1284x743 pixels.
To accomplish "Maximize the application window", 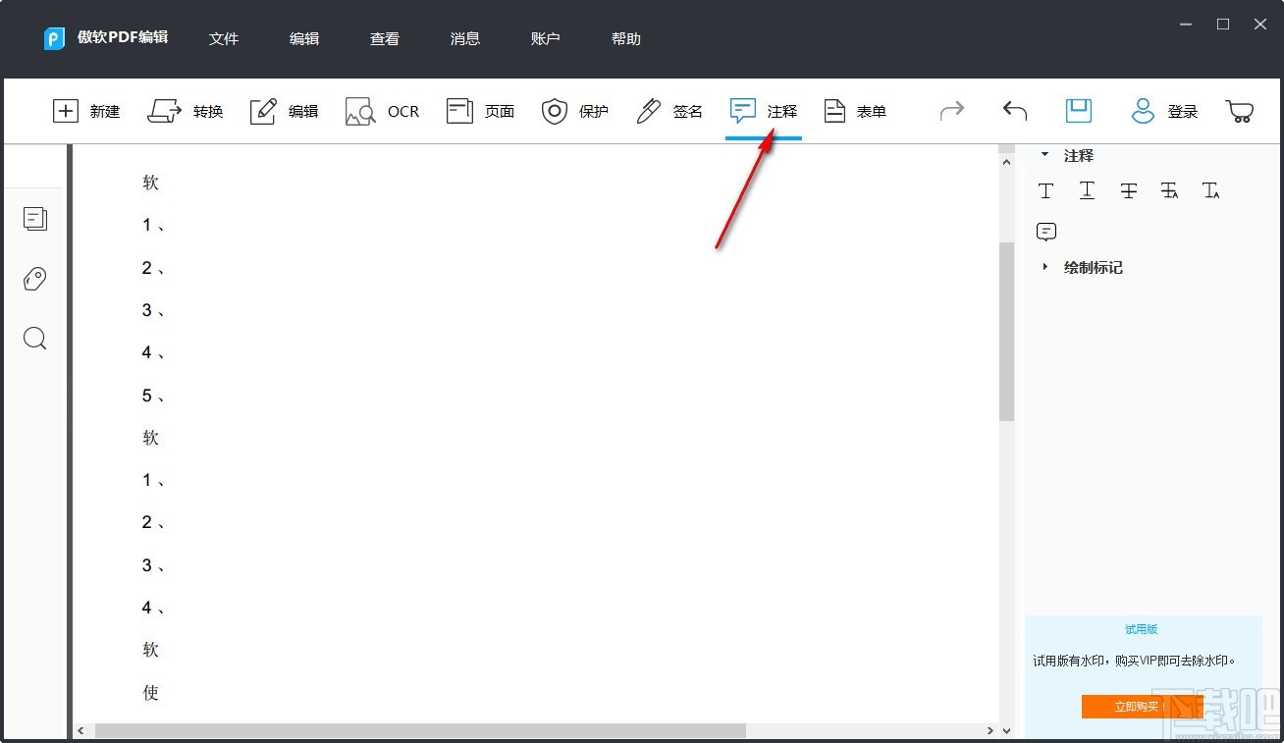I will [x=1223, y=25].
